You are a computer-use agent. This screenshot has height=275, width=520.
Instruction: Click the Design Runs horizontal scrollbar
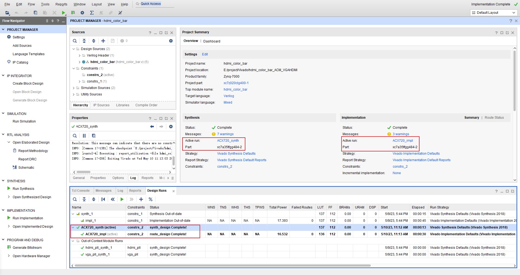[223, 266]
